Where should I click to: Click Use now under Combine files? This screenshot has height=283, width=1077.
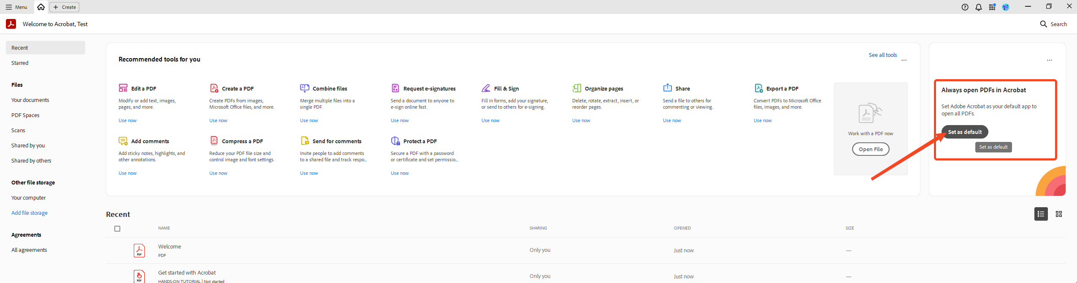(309, 120)
